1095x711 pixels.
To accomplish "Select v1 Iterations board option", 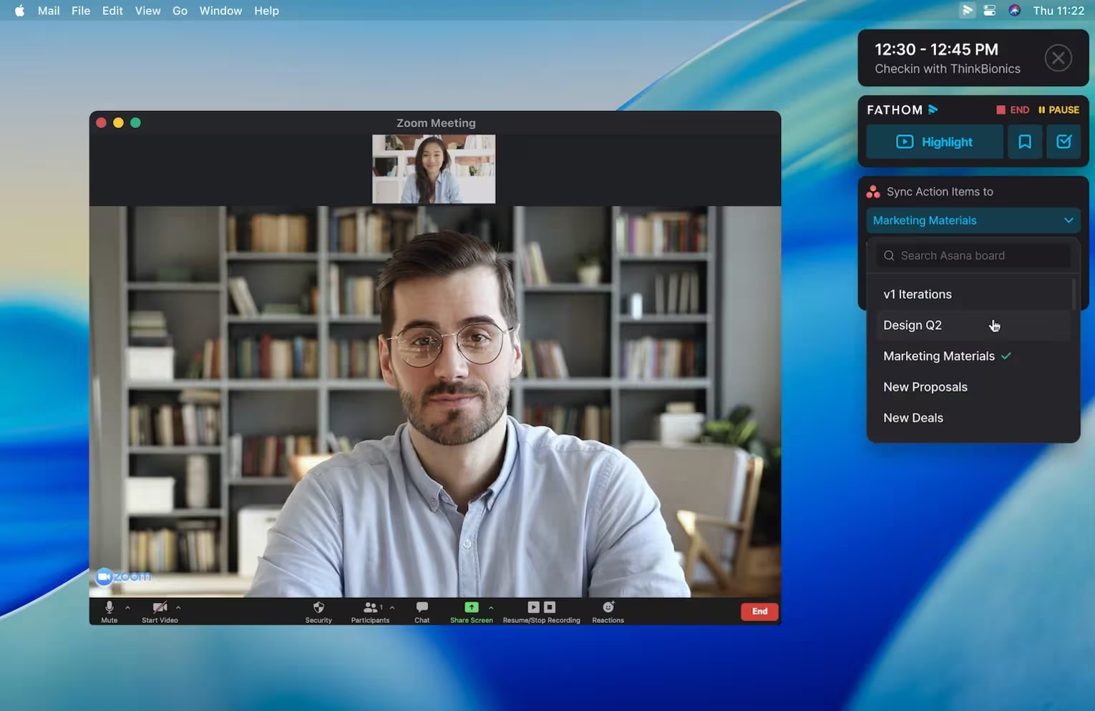I will click(x=973, y=294).
